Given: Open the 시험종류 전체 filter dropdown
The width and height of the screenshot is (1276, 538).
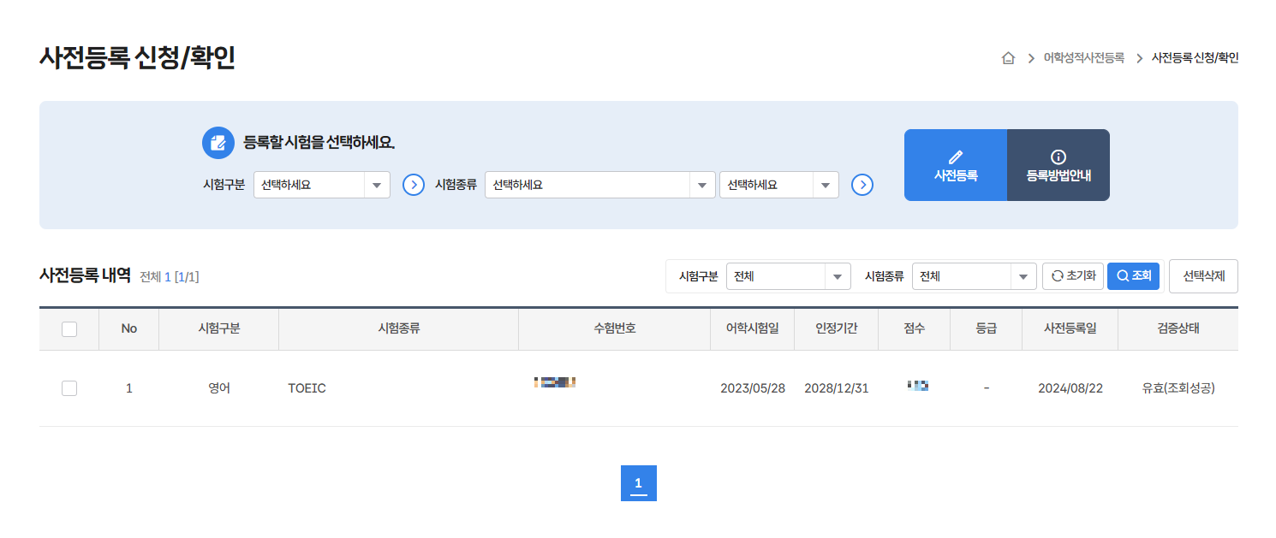Looking at the screenshot, I should pyautogui.click(x=975, y=276).
